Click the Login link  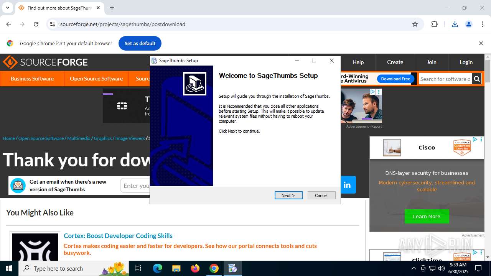466,62
